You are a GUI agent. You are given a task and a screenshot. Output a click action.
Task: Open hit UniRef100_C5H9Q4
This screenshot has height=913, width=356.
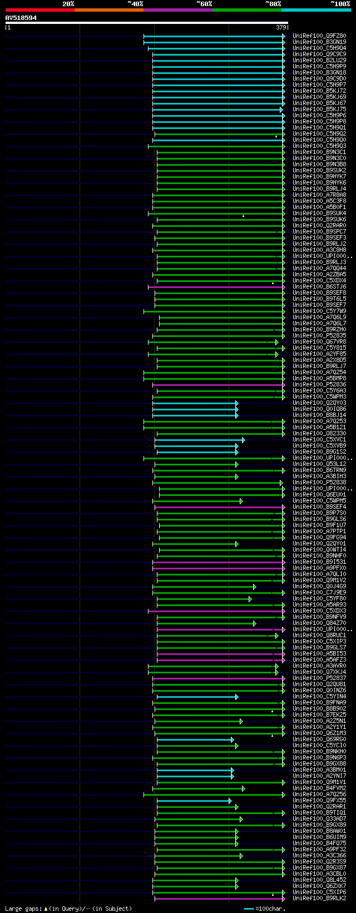(319, 48)
